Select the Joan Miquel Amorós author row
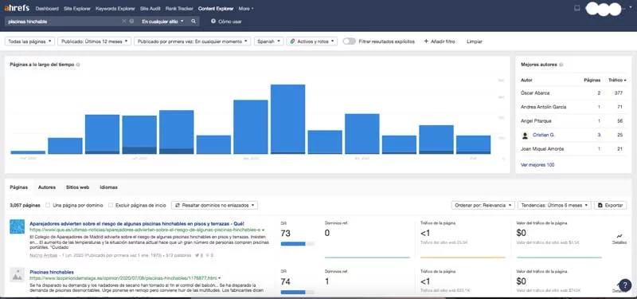Screen dimensions: 637x299 (573, 149)
